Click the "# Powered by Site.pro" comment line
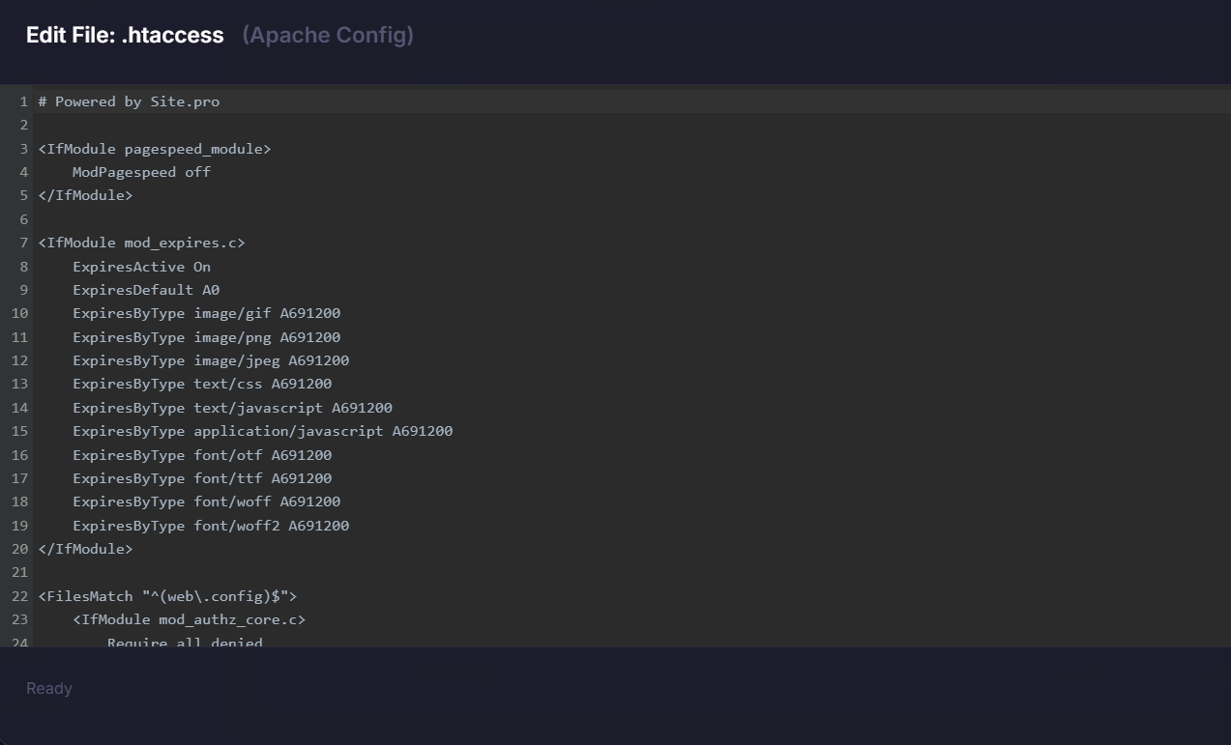The image size is (1231, 745). tap(129, 101)
